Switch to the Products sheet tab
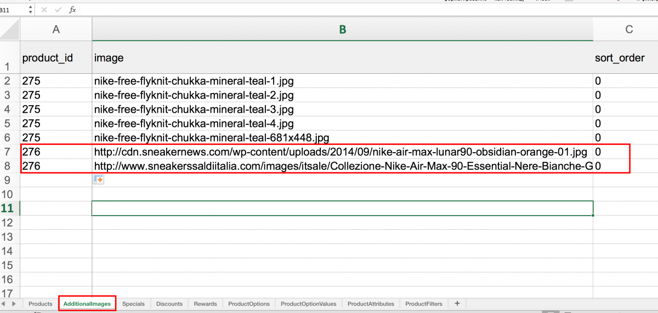658x313 pixels. [40, 304]
